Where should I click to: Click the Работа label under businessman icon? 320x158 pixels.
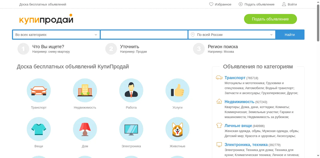click(131, 107)
